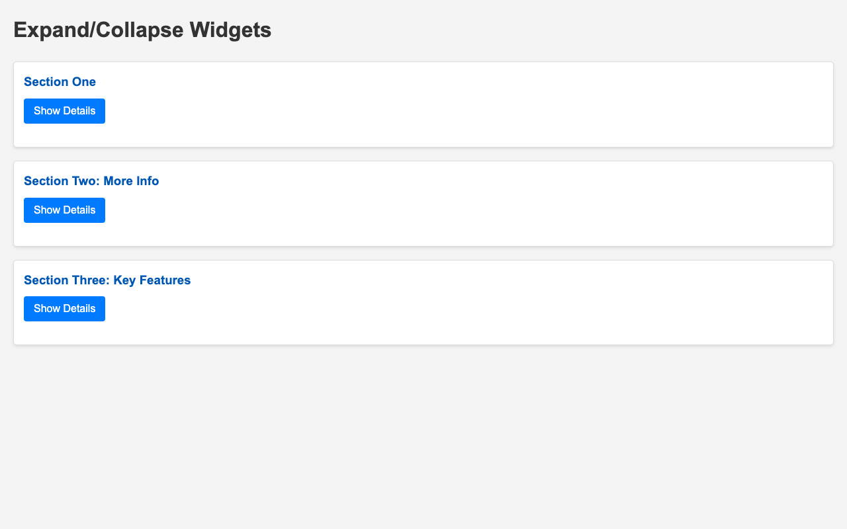
Task: Click empty space inside Section Two card
Action: pos(463,212)
